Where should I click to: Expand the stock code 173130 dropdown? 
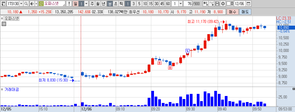pyautogui.click(x=21, y=4)
